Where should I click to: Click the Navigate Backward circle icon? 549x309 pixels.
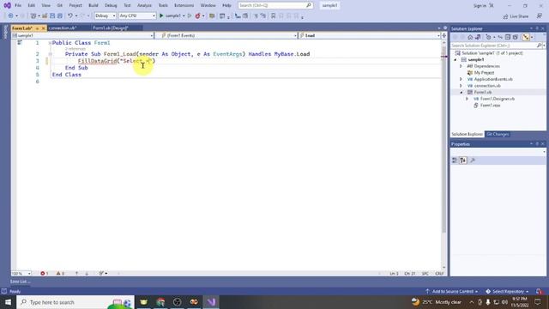point(10,15)
